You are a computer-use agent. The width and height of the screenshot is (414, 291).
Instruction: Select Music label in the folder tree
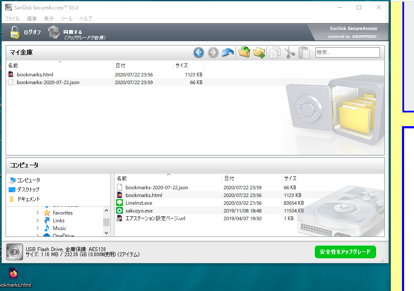pyautogui.click(x=60, y=228)
